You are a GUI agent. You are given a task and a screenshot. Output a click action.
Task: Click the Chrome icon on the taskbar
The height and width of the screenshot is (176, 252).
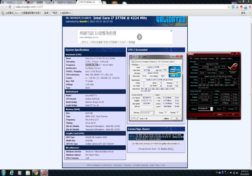(36, 173)
